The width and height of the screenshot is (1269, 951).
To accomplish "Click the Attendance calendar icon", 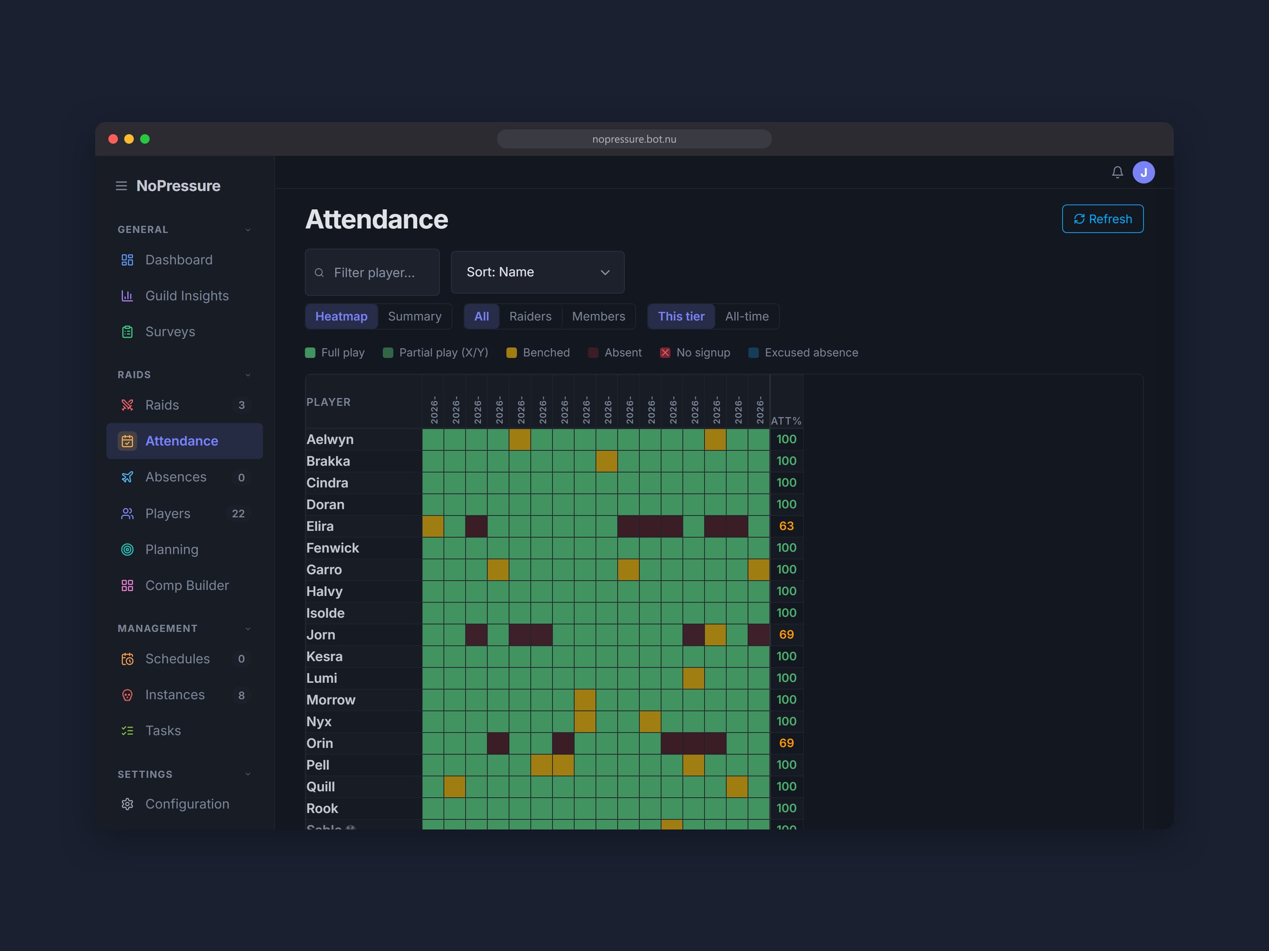I will (127, 441).
